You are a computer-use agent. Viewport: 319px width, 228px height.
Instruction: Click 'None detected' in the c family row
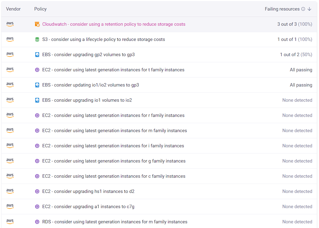pyautogui.click(x=297, y=176)
